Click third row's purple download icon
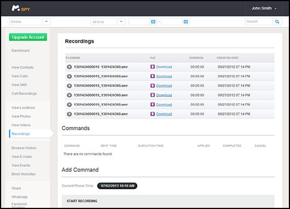Image resolution: width=290 pixels, height=209 pixels. [x=153, y=85]
